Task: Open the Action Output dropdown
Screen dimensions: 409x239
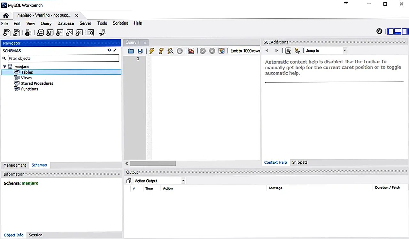Action: [159, 181]
